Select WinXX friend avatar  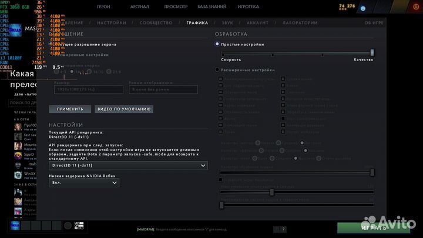coord(18,175)
